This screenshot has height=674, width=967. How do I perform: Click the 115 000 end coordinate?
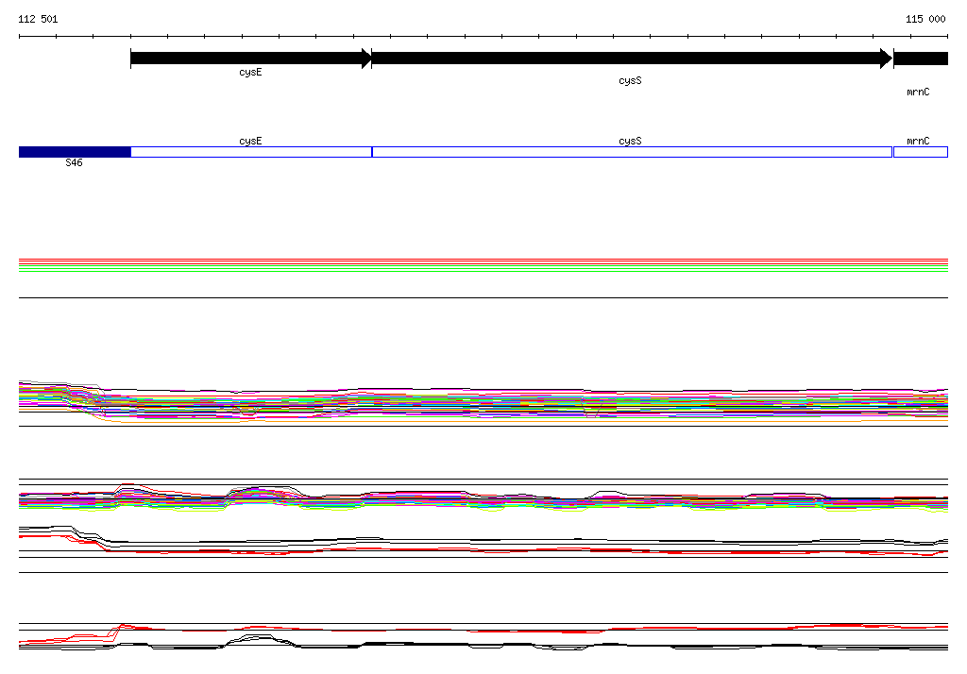tap(925, 19)
